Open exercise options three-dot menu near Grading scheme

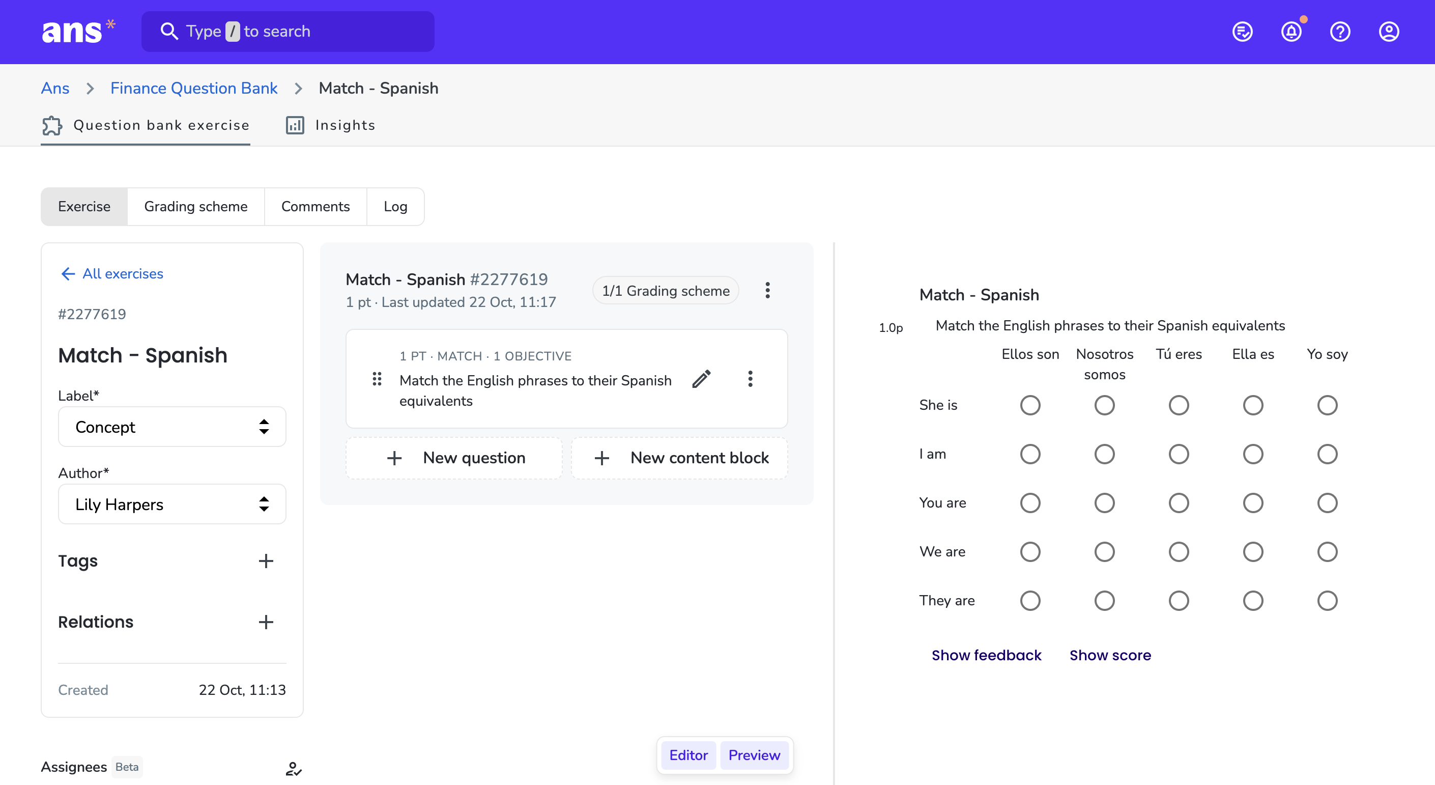click(x=767, y=290)
